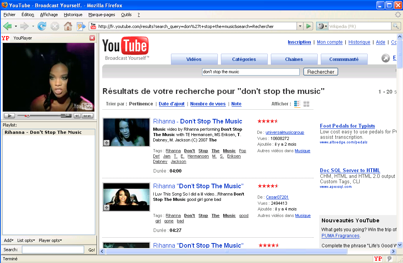Add Cesar07201's video with plus icon
Image resolution: width=403 pixels, height=263 pixels.
pyautogui.click(x=107, y=207)
